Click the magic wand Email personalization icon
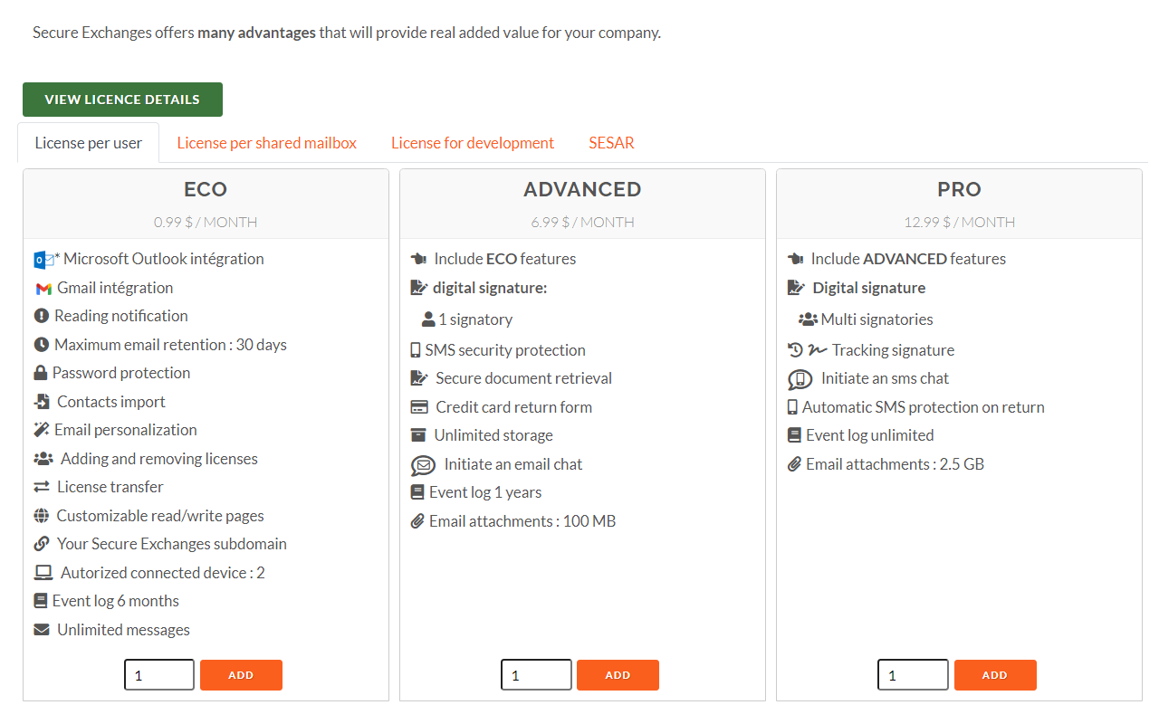Viewport: 1159px width, 724px height. coord(42,430)
